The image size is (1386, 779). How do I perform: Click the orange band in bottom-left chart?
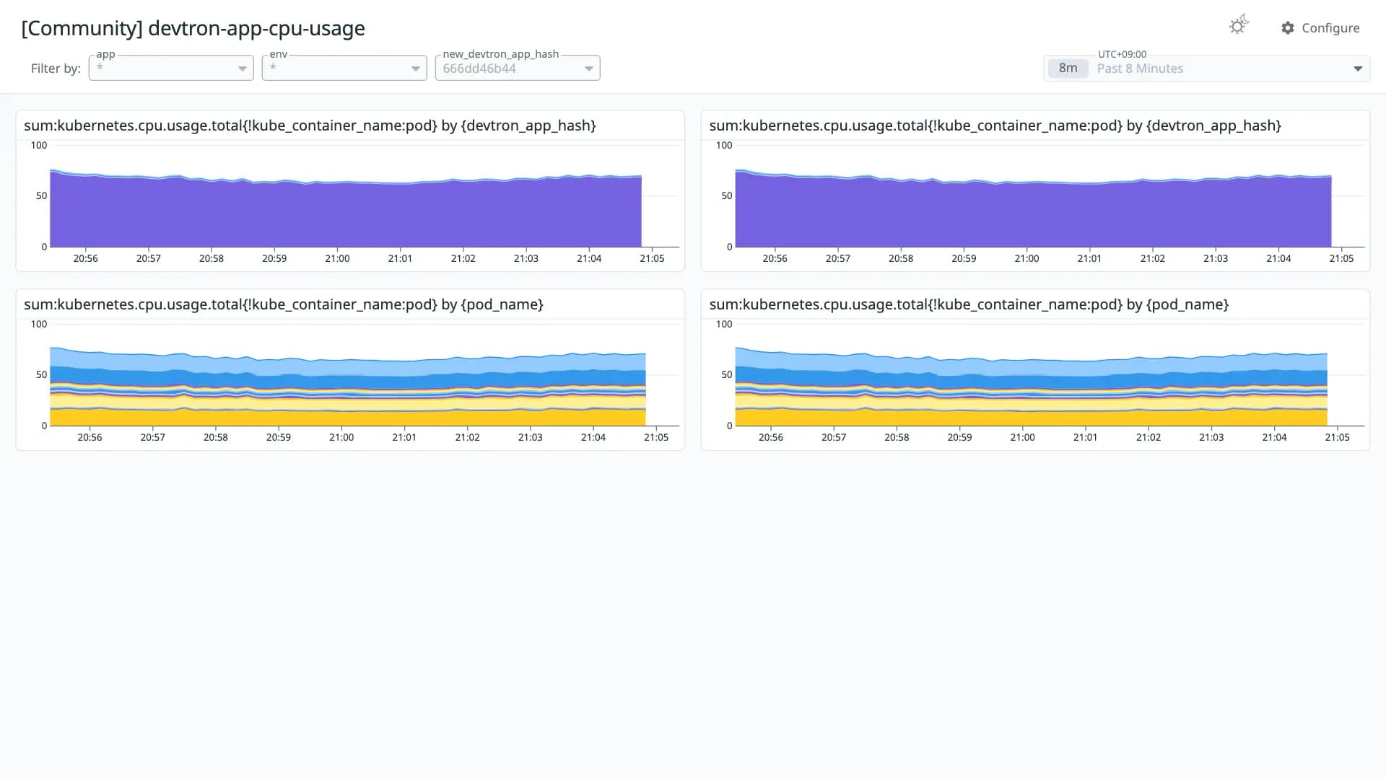tap(346, 418)
